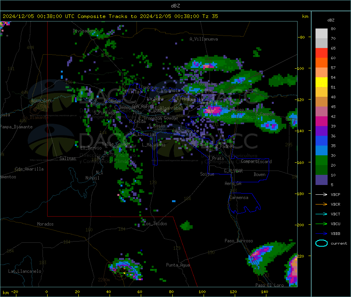Click the 'Lag.Llancanelo' map label
The width and height of the screenshot is (351, 297).
pos(25,271)
